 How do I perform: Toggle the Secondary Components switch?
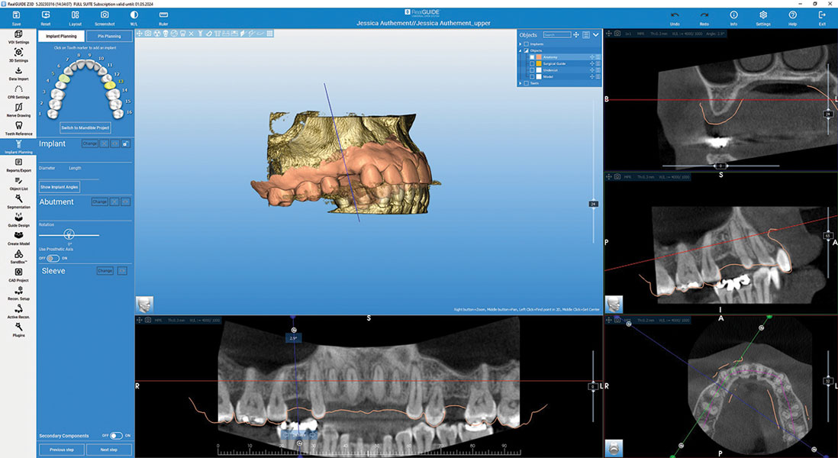click(x=116, y=436)
